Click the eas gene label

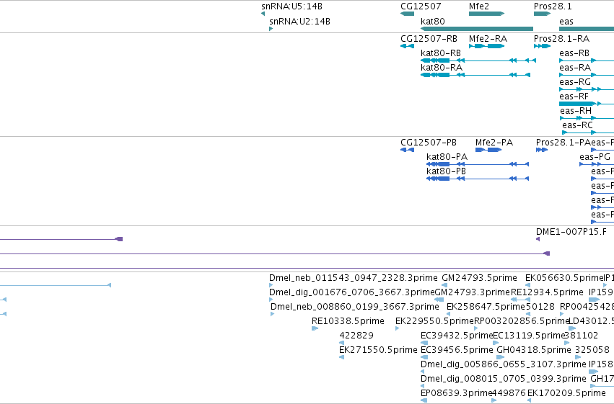tap(566, 22)
